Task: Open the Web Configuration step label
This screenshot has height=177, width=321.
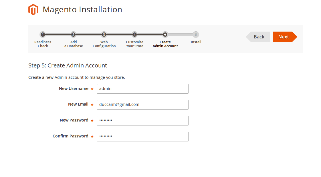Action: point(104,44)
